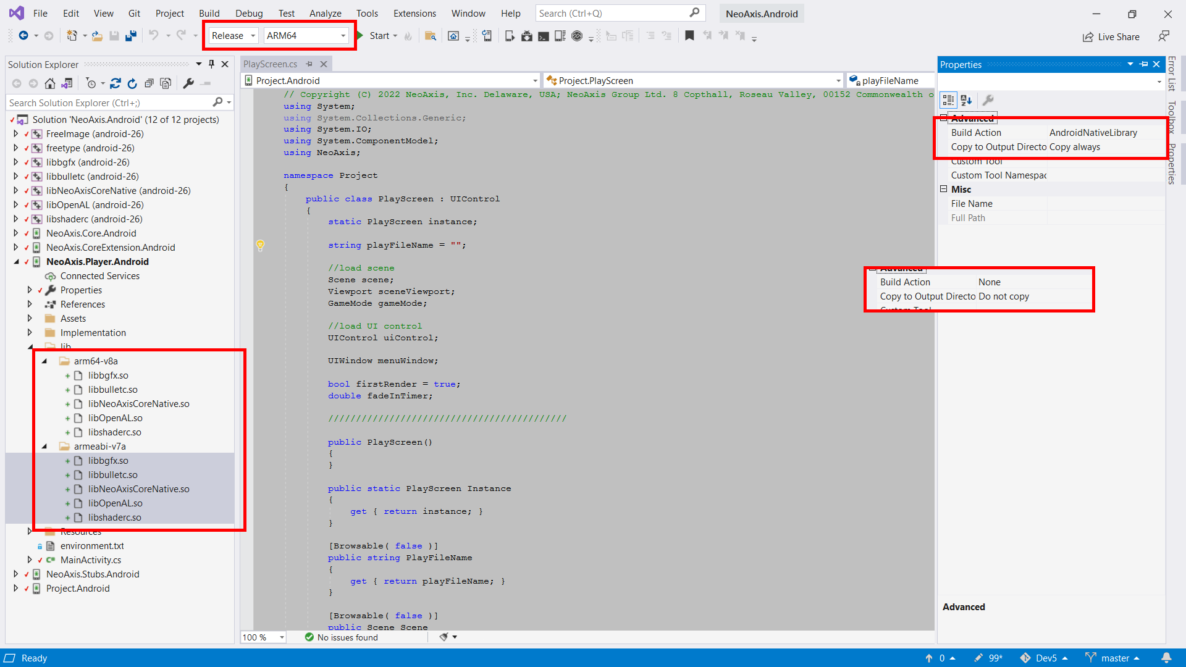Click Sync with Active Document icon

tap(116, 83)
